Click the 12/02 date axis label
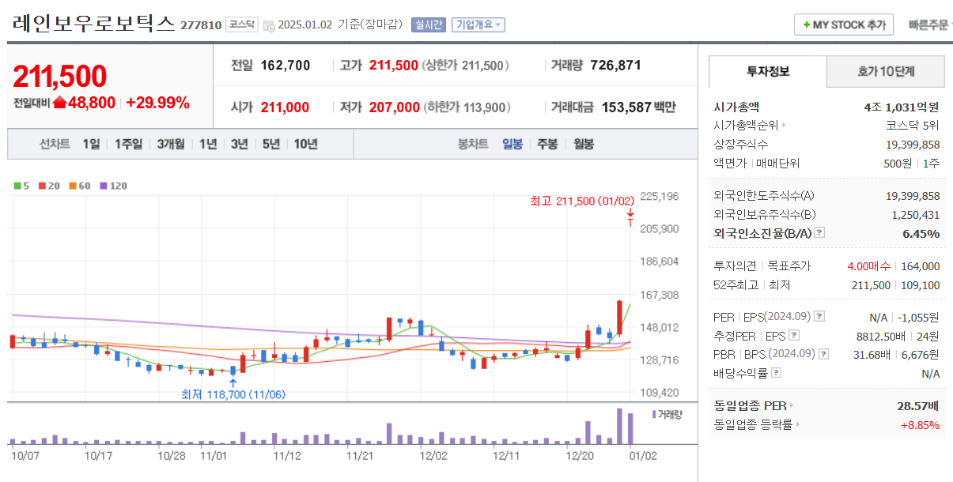This screenshot has height=482, width=953. (x=434, y=455)
